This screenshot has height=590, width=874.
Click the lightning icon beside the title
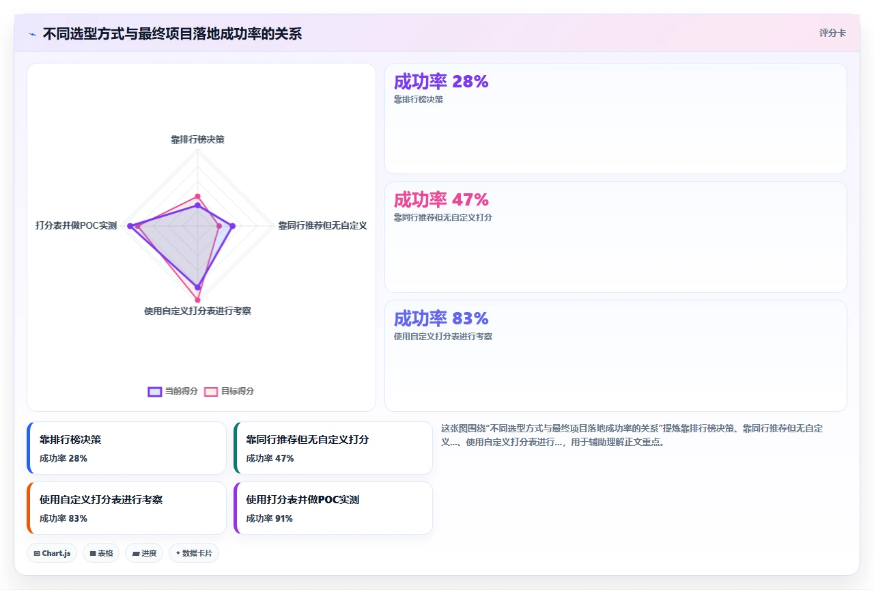point(33,34)
